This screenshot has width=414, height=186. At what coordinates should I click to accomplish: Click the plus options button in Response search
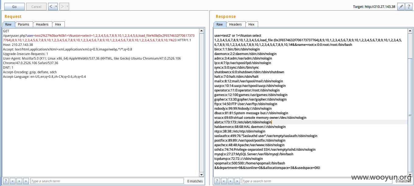click(x=230, y=181)
